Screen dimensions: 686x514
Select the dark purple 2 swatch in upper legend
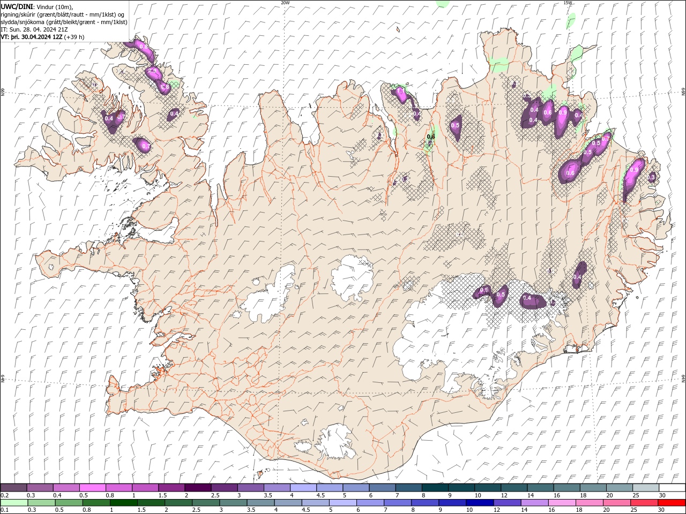[x=198, y=488]
